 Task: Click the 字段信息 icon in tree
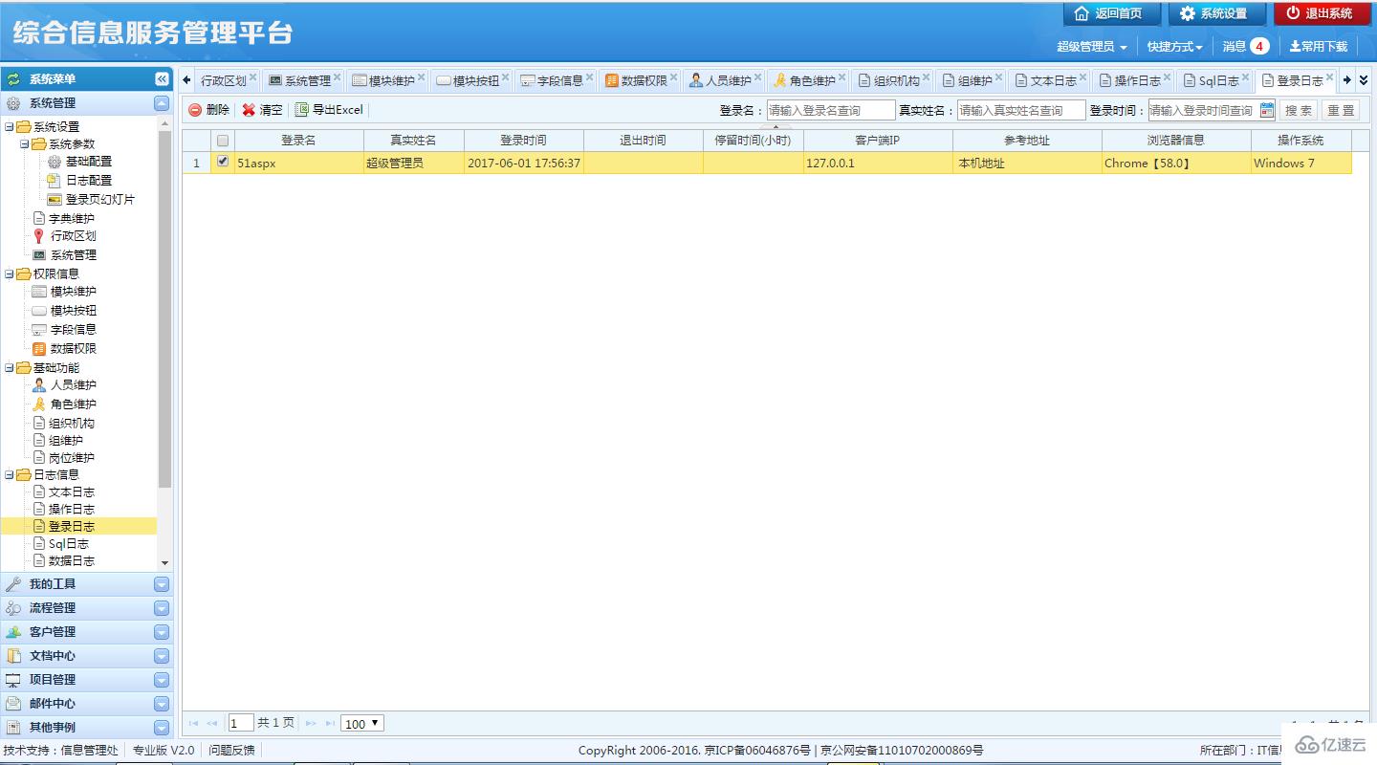click(x=39, y=330)
